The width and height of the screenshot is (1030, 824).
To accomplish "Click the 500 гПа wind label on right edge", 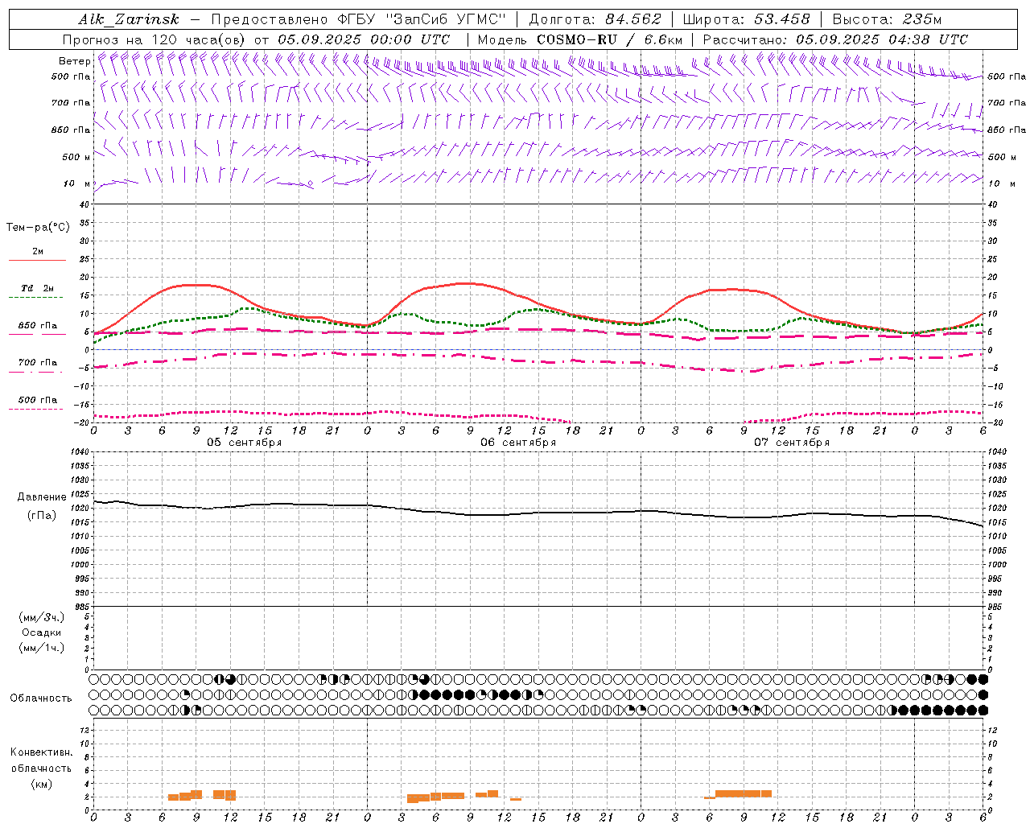I will (1007, 76).
